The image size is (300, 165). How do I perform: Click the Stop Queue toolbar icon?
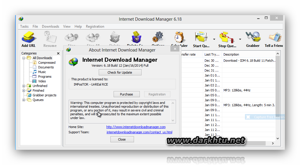227,37
